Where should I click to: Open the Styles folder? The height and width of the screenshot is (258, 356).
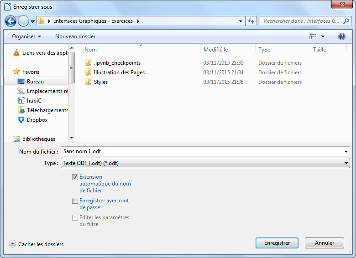pos(100,82)
